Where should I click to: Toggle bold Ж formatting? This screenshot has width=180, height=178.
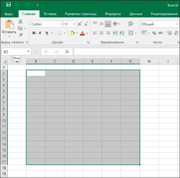[34, 33]
